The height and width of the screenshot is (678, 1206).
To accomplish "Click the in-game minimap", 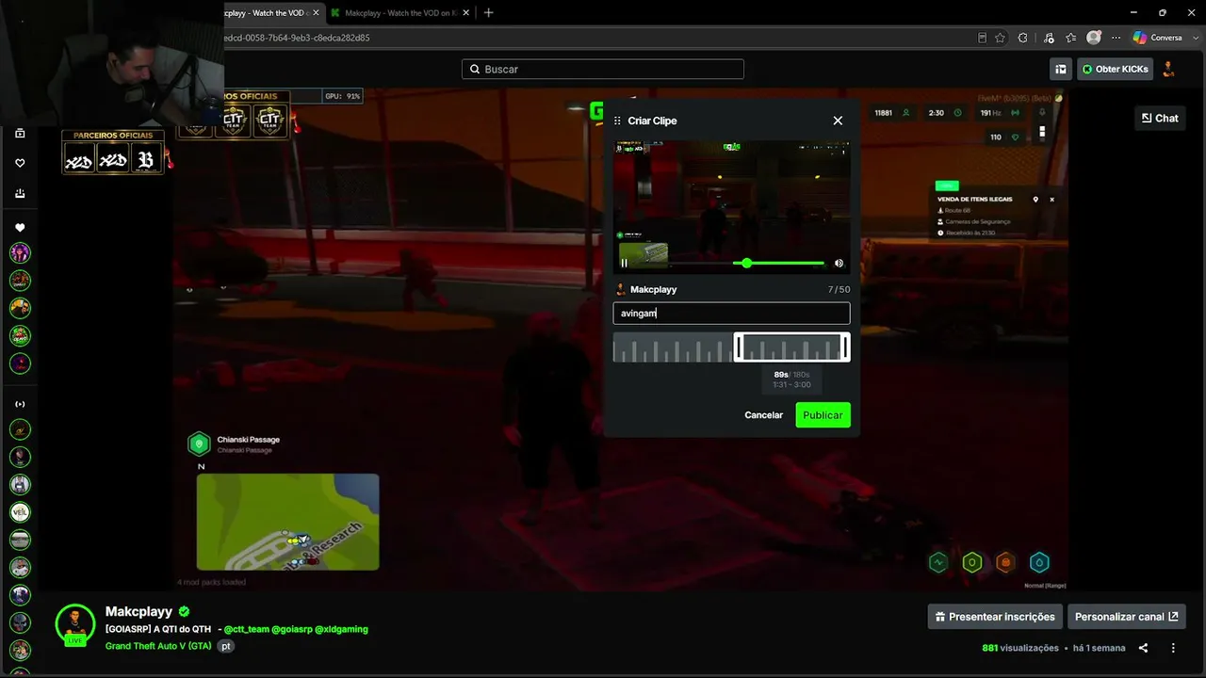I will coord(287,522).
